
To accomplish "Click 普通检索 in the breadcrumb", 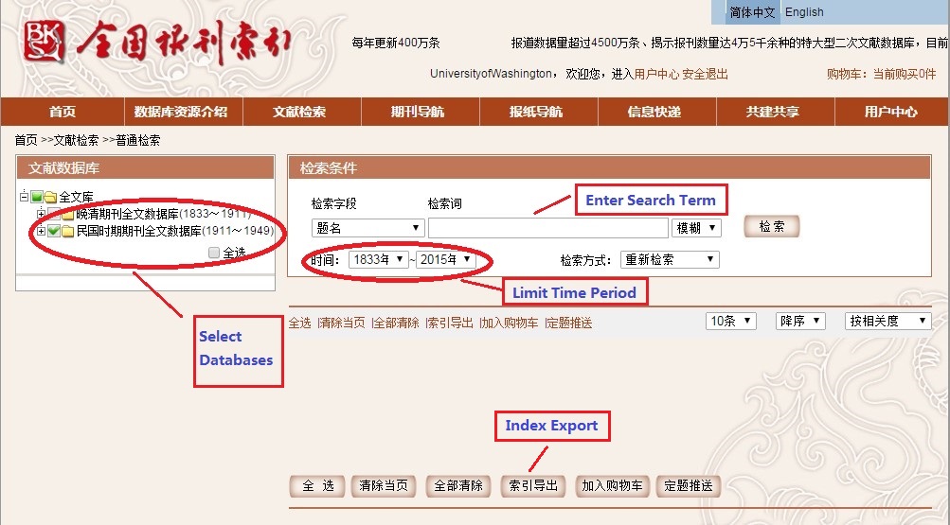I will pos(138,140).
